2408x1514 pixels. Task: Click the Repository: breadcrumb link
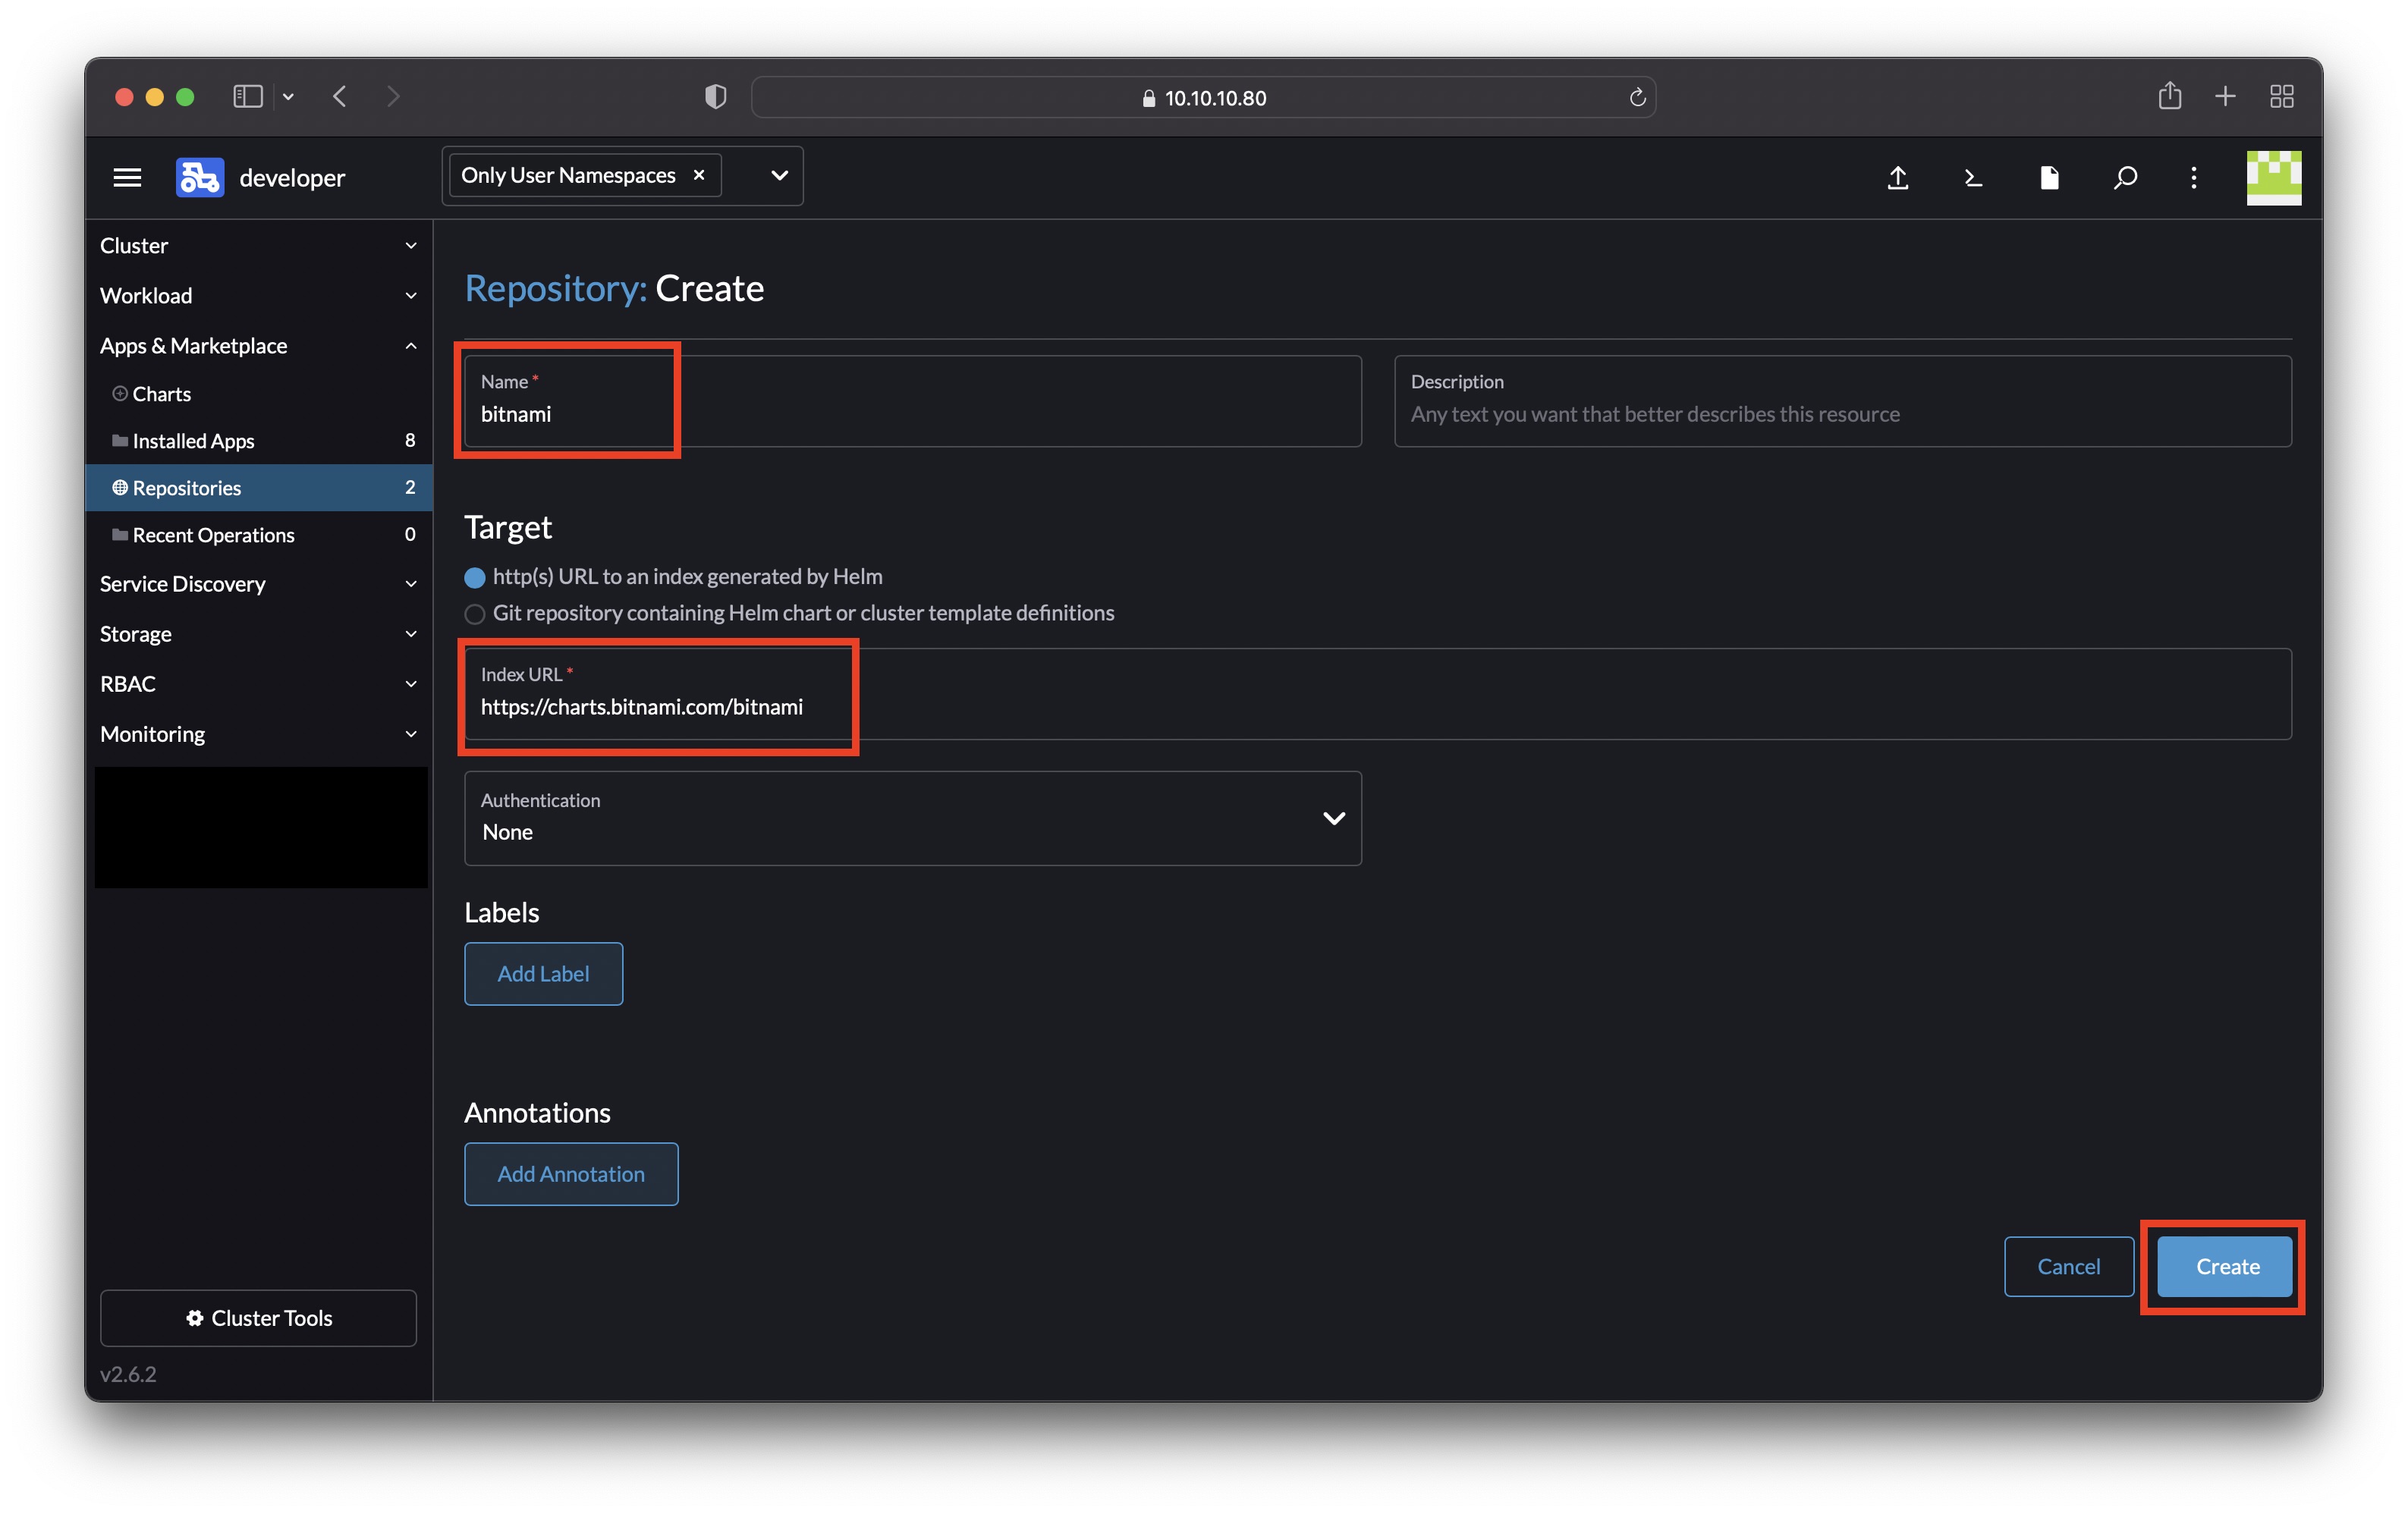(x=556, y=288)
